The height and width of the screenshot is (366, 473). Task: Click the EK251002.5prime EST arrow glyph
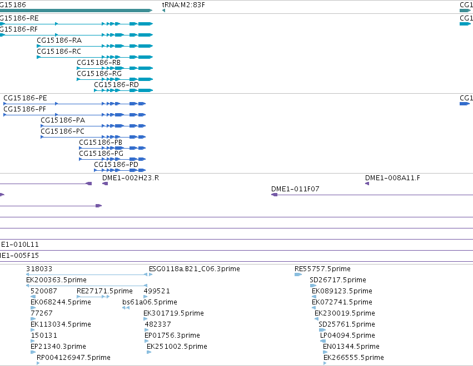[149, 353]
